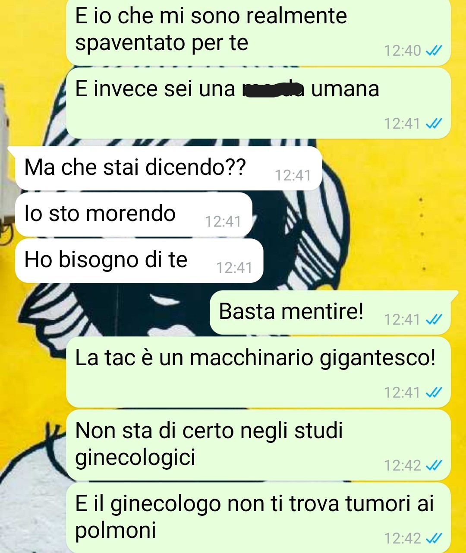466x553 pixels.
Task: Click double check on 'studi ginecologici' message
Action: (434, 465)
